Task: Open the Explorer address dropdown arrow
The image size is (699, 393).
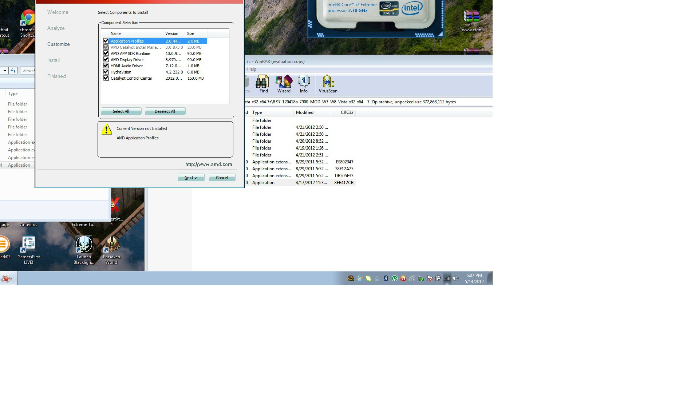Action: coord(4,71)
